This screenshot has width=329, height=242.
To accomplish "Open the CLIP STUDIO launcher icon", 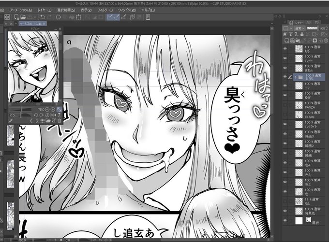I will (7, 17).
